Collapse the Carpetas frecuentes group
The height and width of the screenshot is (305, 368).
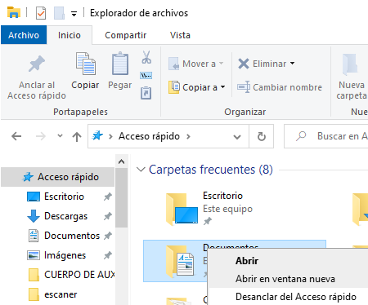tap(141, 170)
